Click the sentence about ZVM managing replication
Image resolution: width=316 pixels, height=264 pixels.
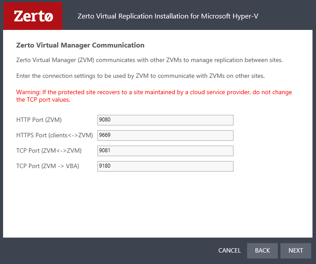coord(150,60)
